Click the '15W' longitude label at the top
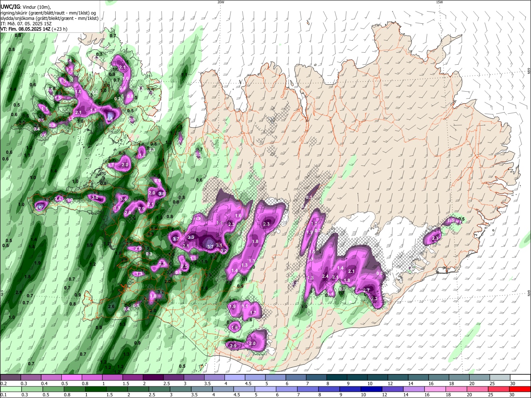Screen dimensions: 531x398 coord(439,2)
